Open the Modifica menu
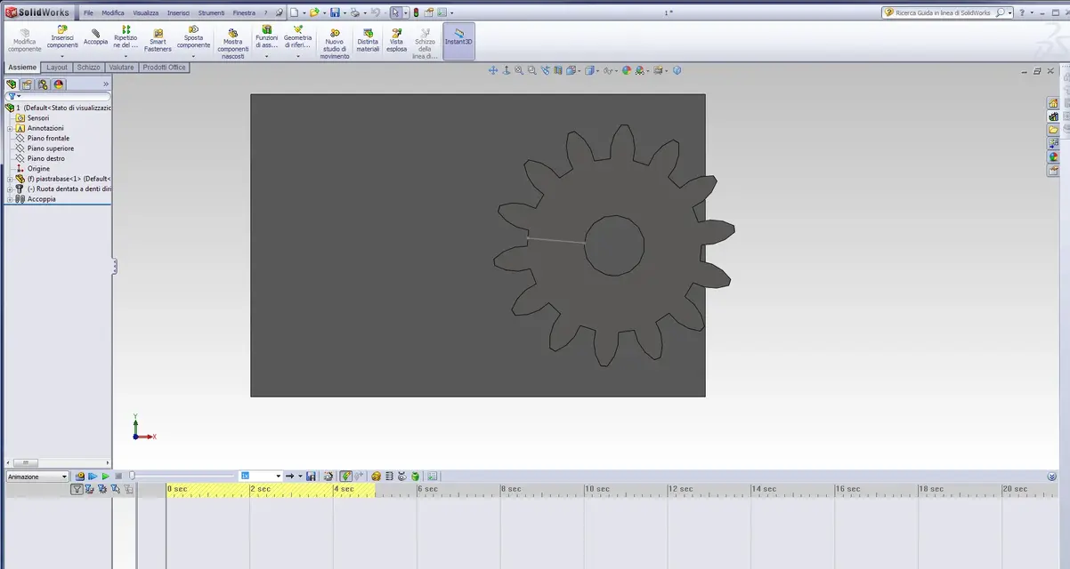This screenshot has width=1070, height=569. 113,12
